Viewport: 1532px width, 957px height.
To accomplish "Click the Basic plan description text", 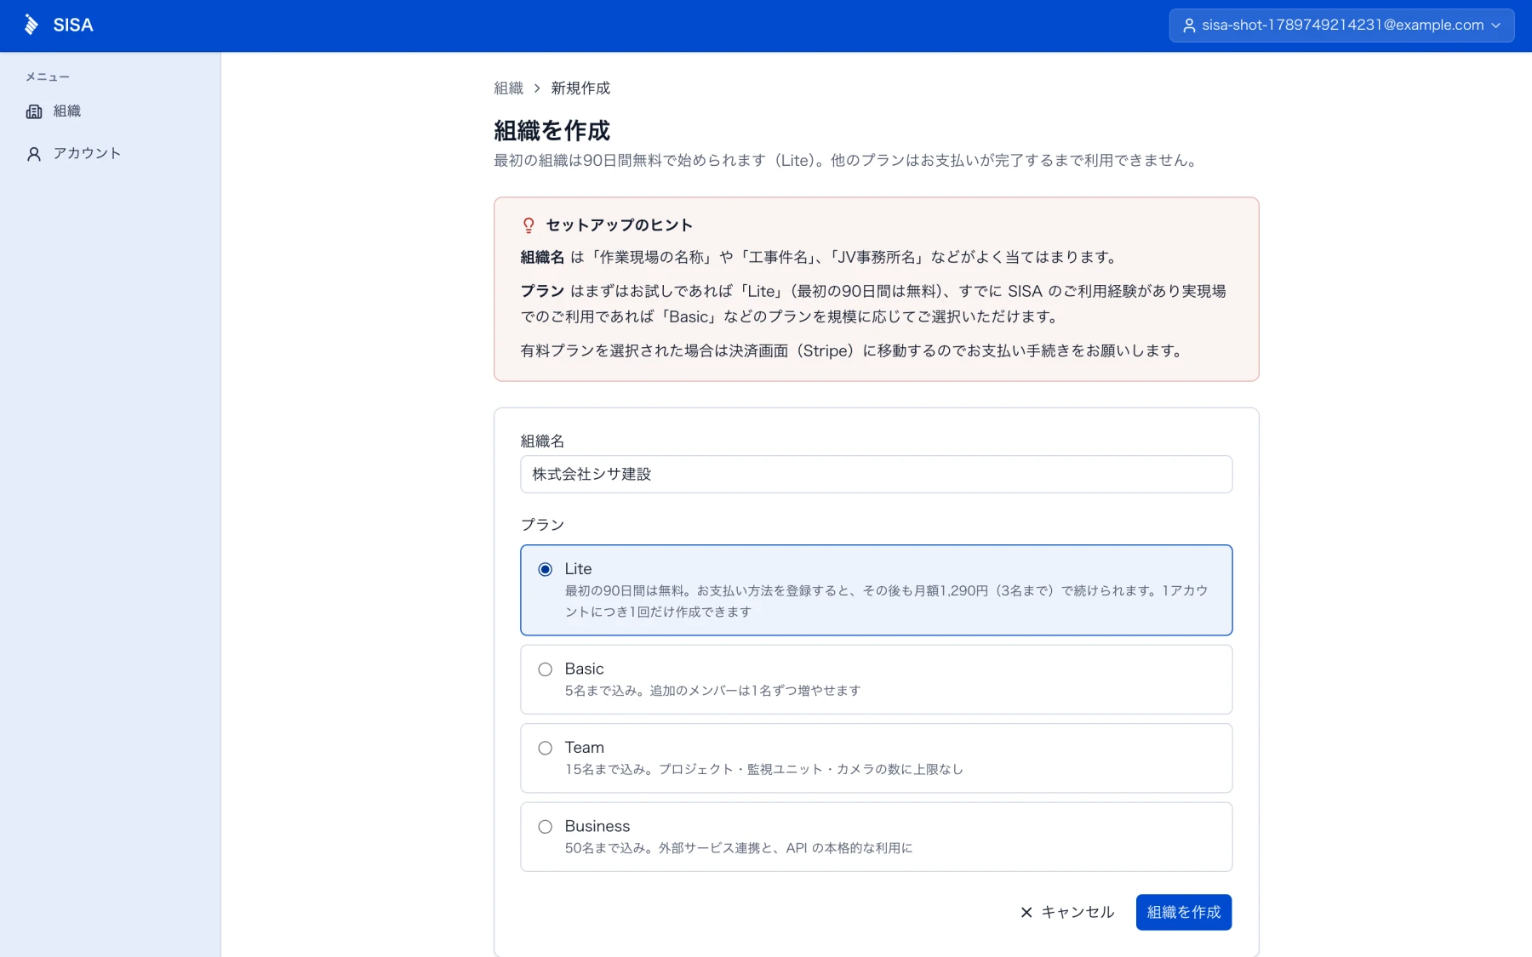I will 713,691.
